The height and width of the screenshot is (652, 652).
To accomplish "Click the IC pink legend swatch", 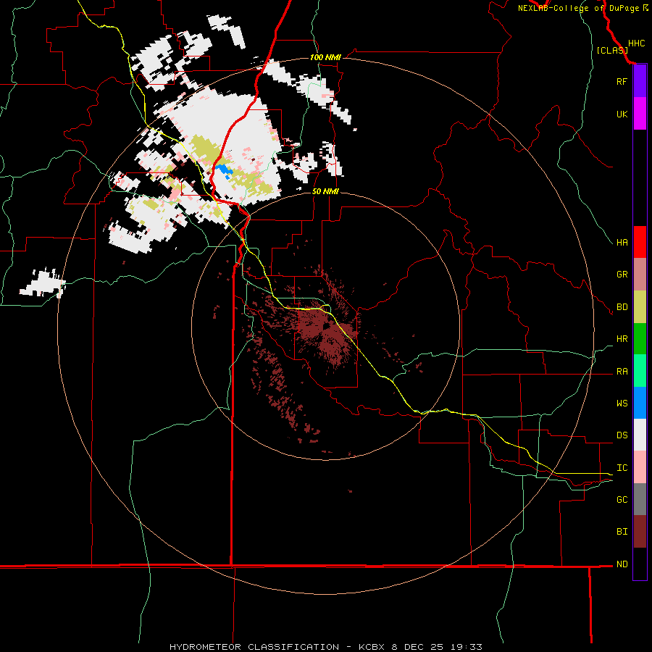I will coord(640,467).
